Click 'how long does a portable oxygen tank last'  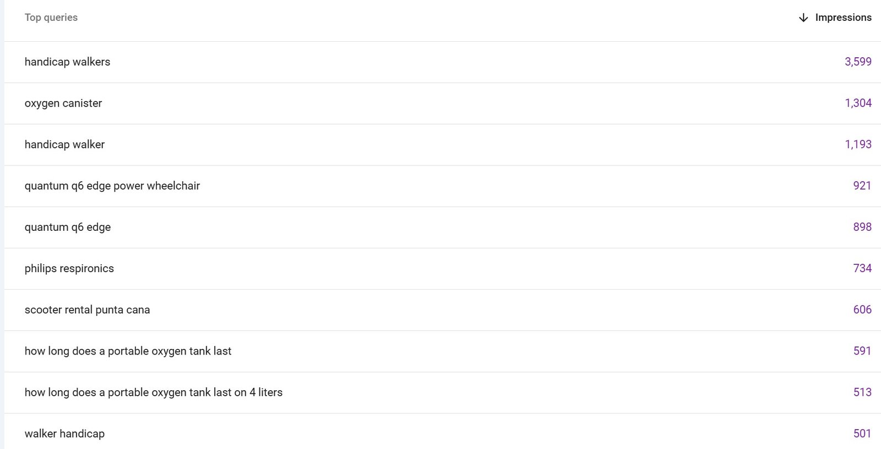(x=128, y=351)
